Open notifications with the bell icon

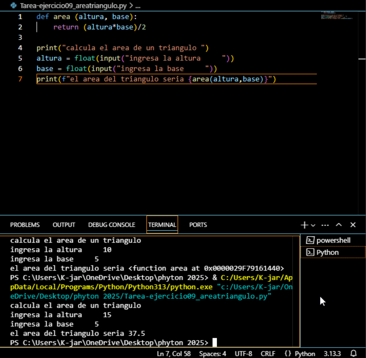354,353
